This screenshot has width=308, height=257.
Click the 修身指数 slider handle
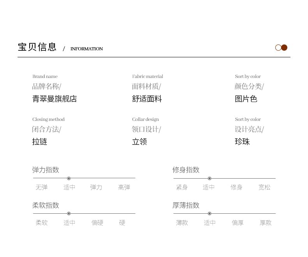[x=209, y=178]
